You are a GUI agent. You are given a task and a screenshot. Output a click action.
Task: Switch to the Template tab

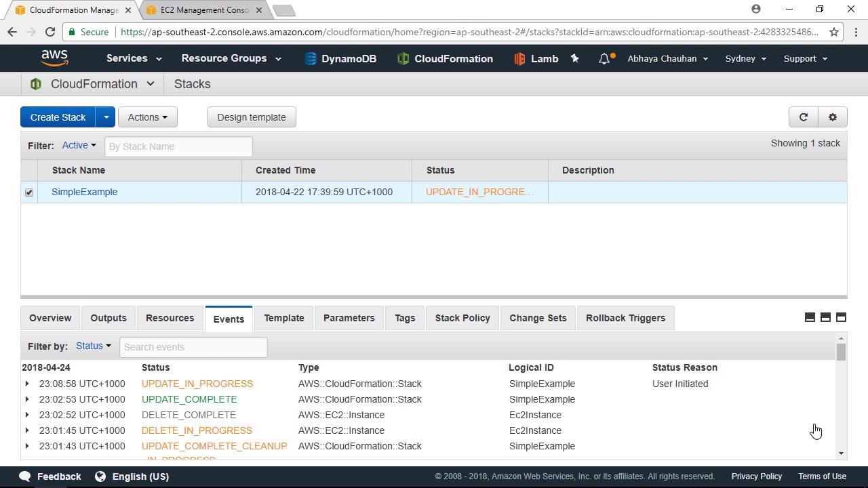coord(284,318)
